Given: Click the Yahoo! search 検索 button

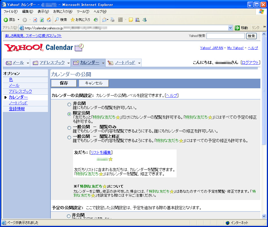Looking at the screenshot, I should coord(251,36).
